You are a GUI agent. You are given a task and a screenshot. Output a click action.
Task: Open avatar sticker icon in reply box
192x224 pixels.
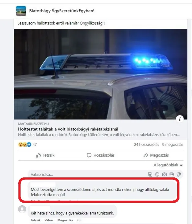(150, 174)
